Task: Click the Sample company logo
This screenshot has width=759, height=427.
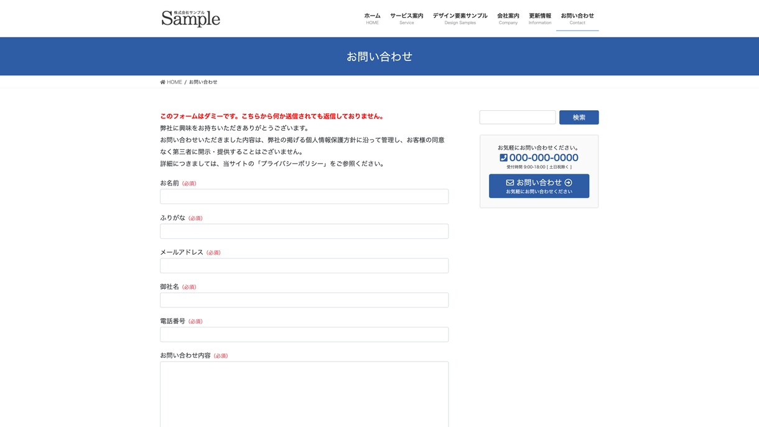Action: (x=191, y=18)
